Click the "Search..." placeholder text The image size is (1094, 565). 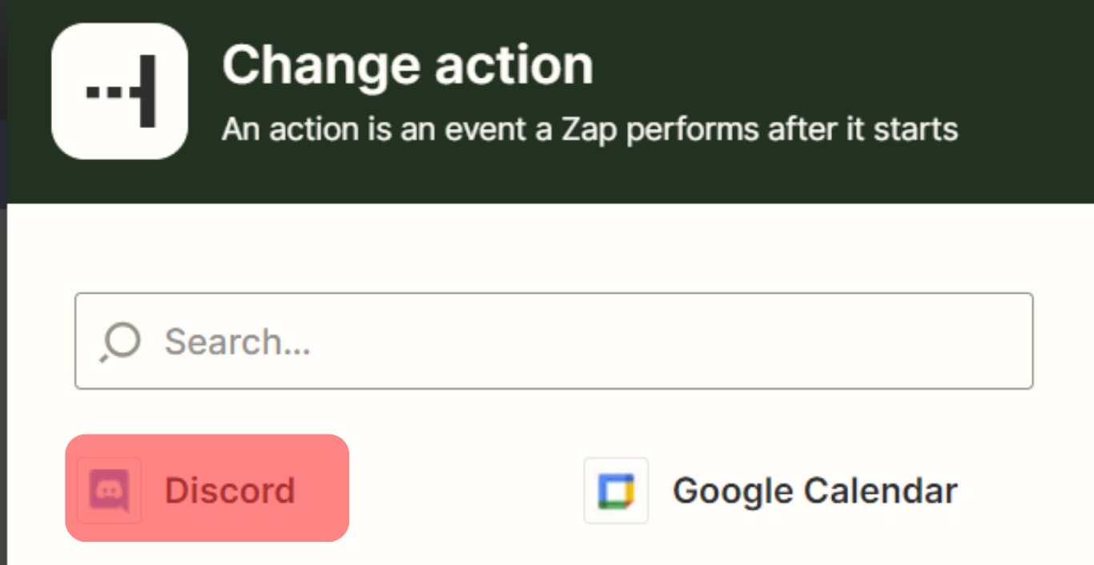pyautogui.click(x=238, y=343)
